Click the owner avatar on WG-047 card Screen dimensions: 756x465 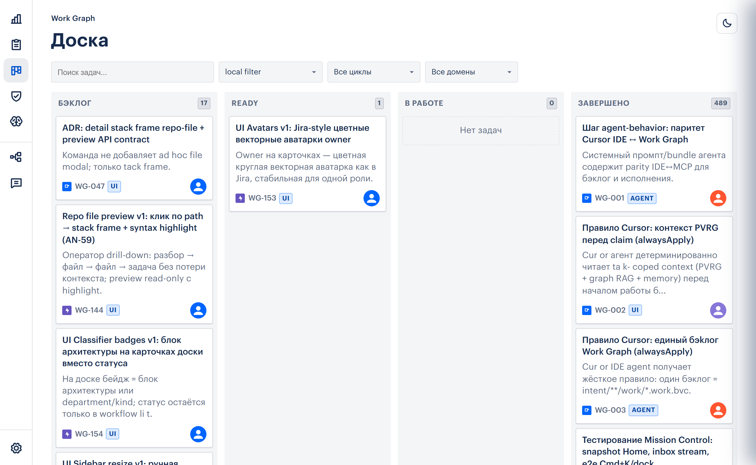[x=198, y=186]
